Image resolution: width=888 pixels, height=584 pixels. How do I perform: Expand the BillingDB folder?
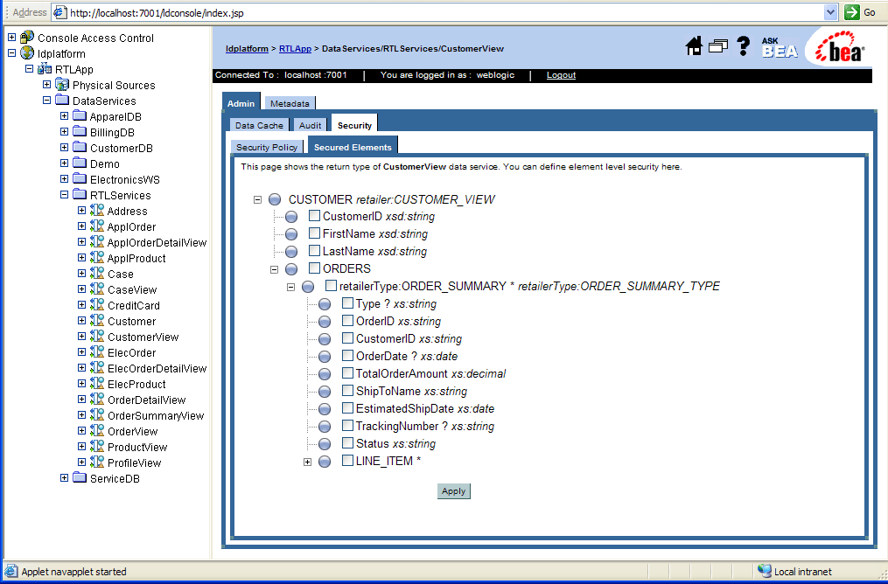point(64,132)
